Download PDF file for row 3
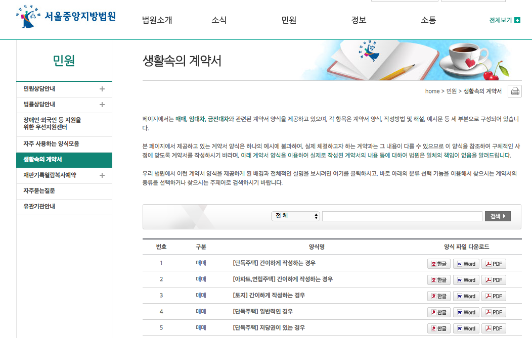Viewport: 532px width, 338px height. pyautogui.click(x=493, y=296)
